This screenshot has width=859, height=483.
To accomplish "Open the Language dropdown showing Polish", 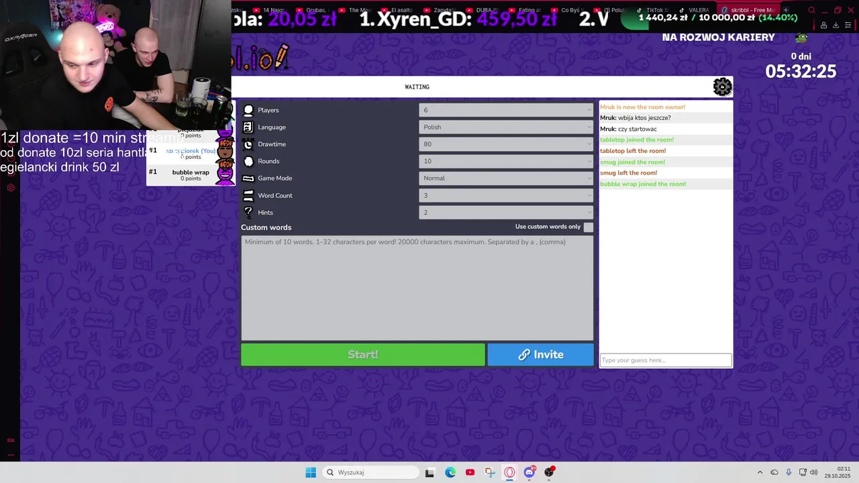I will (x=506, y=127).
